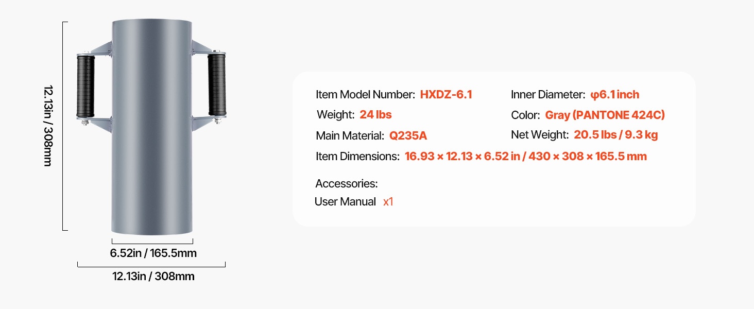
Task: Click the right black ribbed handle grip
Action: coord(217,84)
